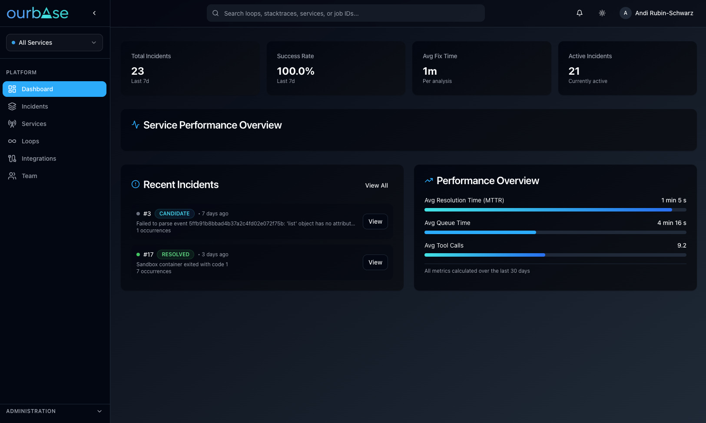Open notifications via the bell icon
This screenshot has width=706, height=423.
coord(579,13)
